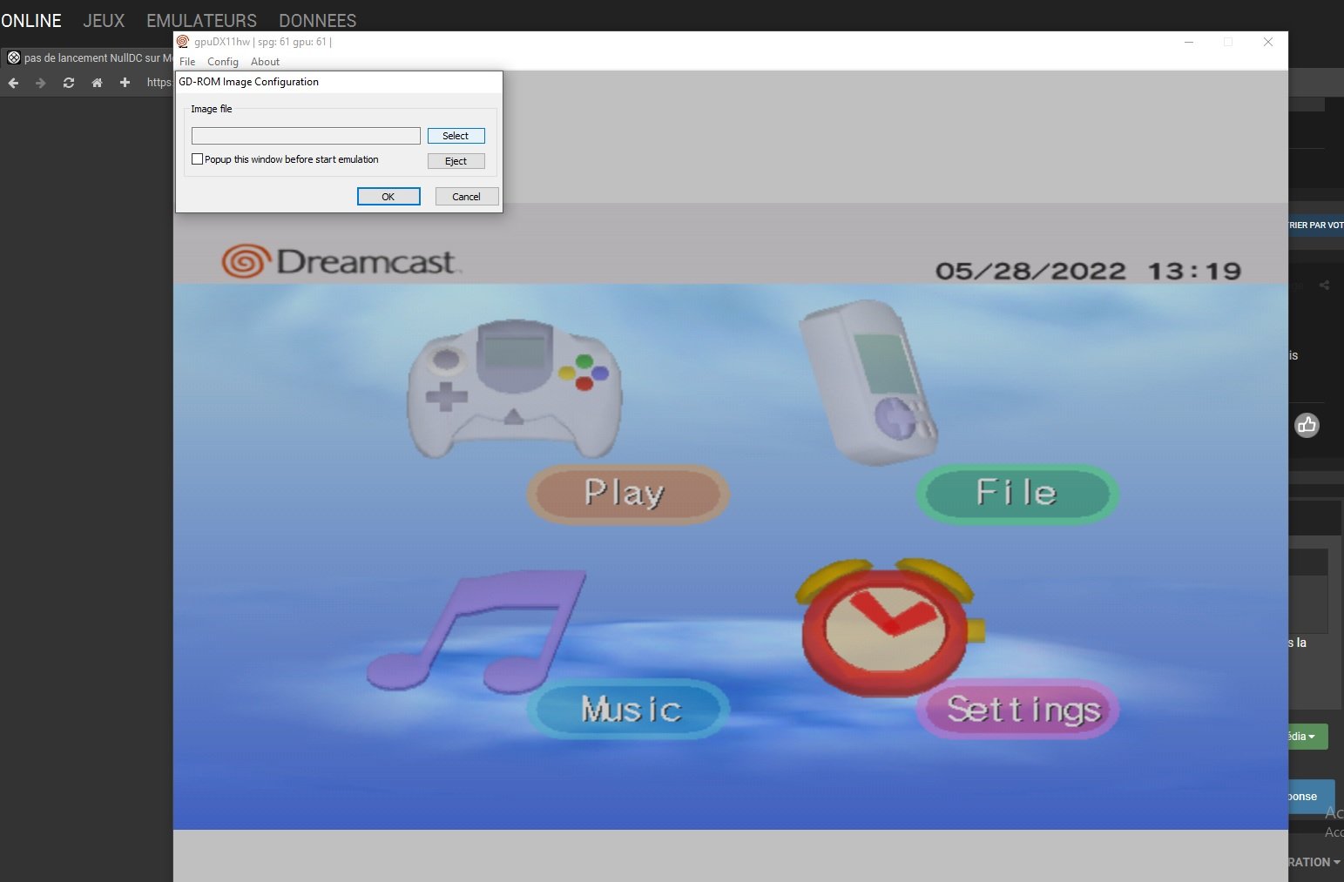
Task: Click browser home icon
Action: click(97, 83)
